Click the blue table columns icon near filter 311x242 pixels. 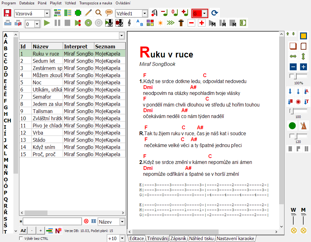(x=94, y=221)
